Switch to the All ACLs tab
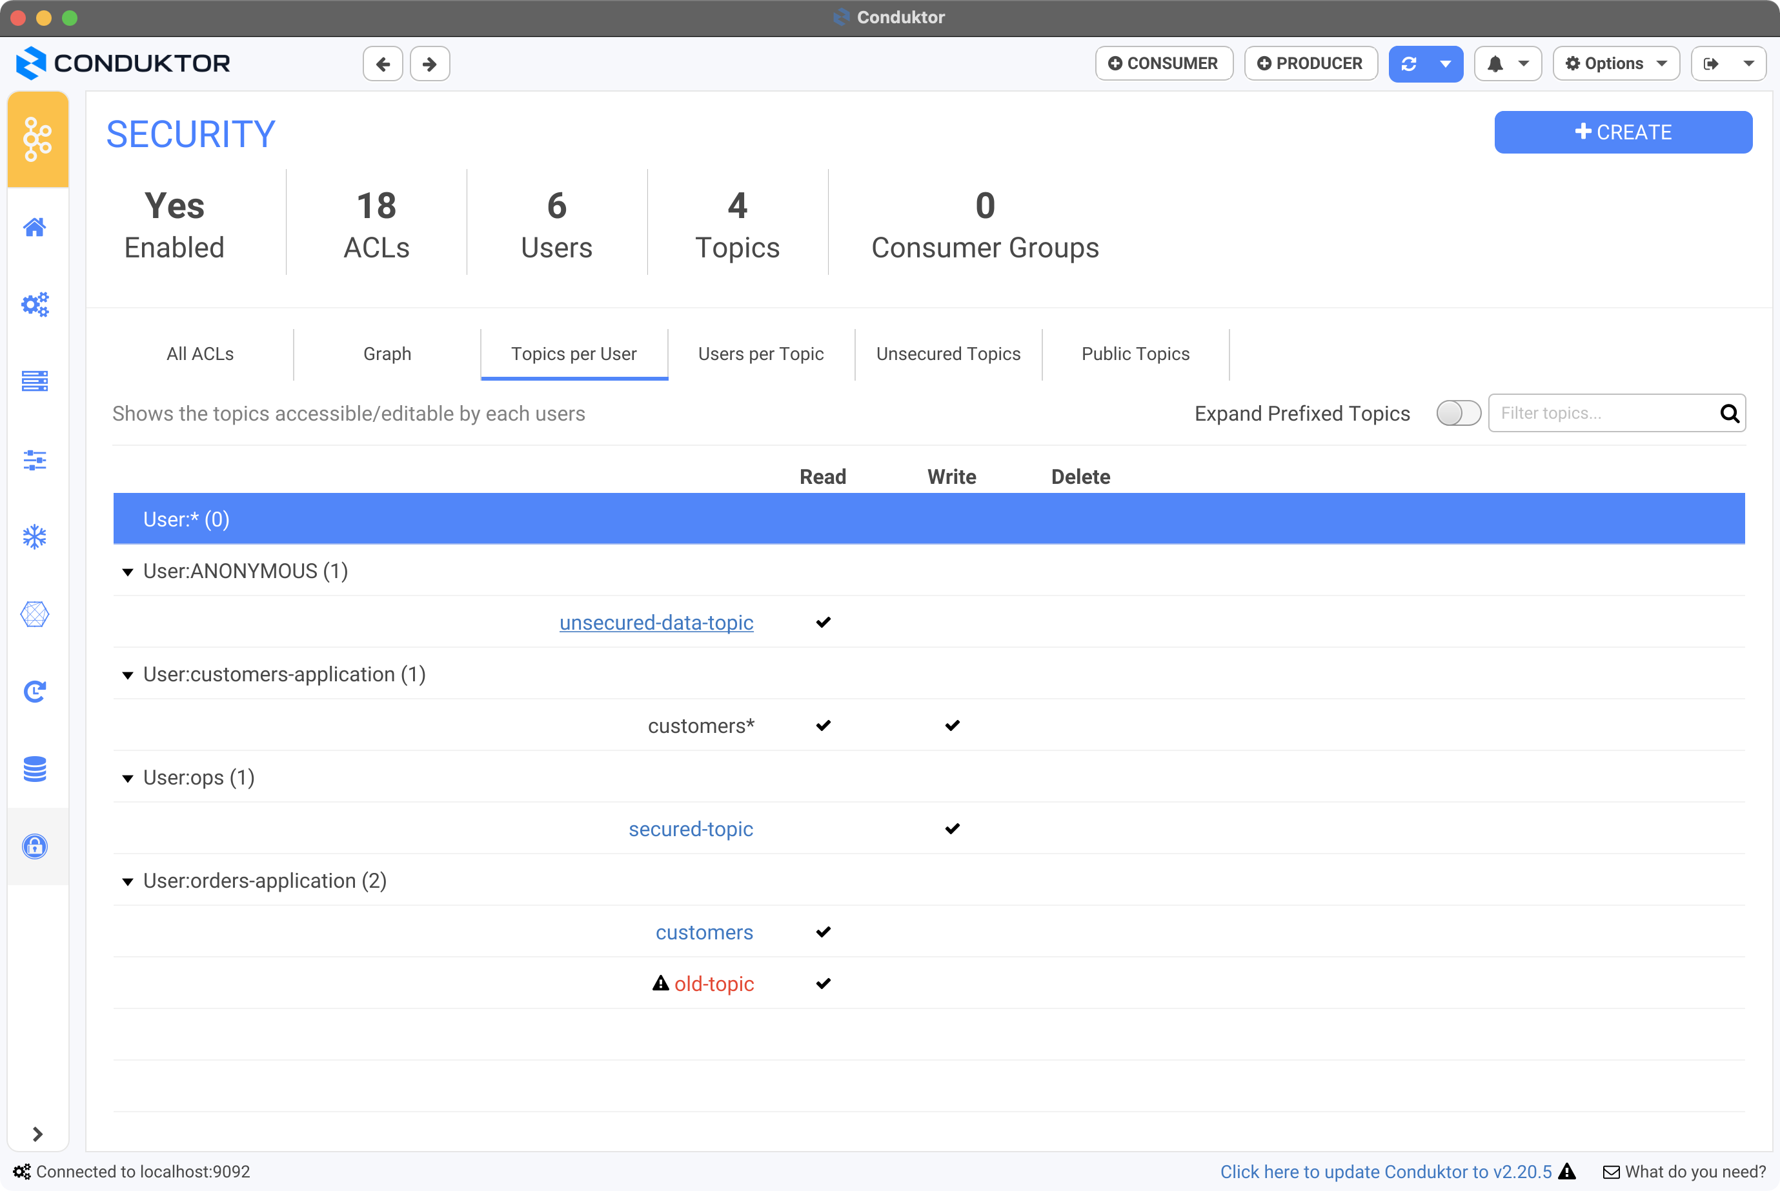Image resolution: width=1780 pixels, height=1191 pixels. (200, 354)
